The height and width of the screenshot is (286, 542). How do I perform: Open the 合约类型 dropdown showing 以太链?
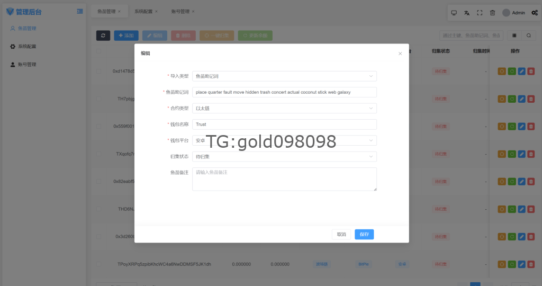pyautogui.click(x=284, y=109)
